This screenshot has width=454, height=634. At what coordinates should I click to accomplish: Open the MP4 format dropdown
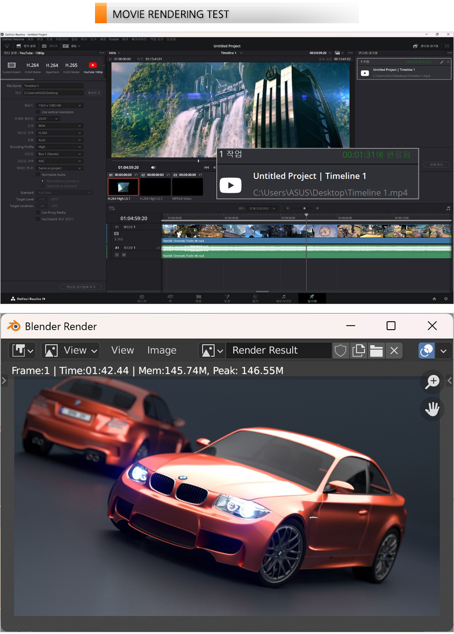tap(60, 126)
